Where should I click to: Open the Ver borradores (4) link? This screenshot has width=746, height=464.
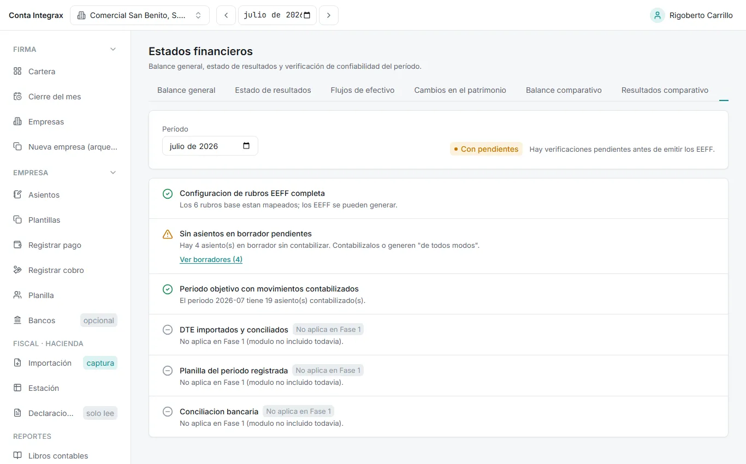211,259
